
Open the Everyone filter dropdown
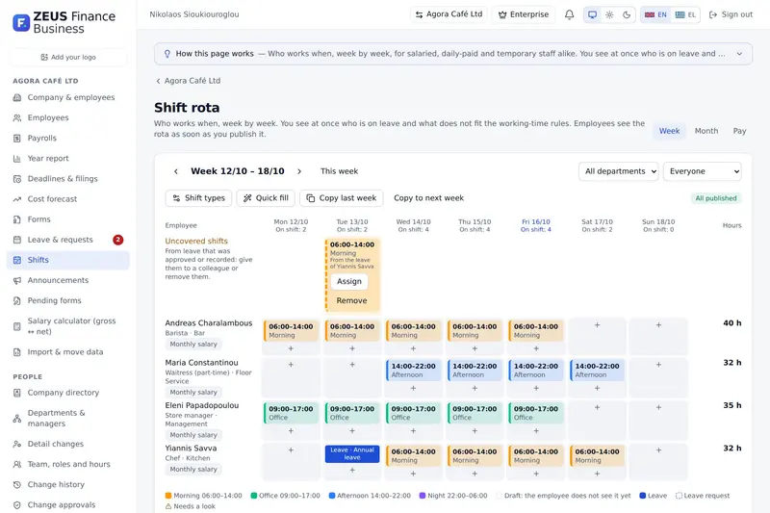pyautogui.click(x=703, y=171)
